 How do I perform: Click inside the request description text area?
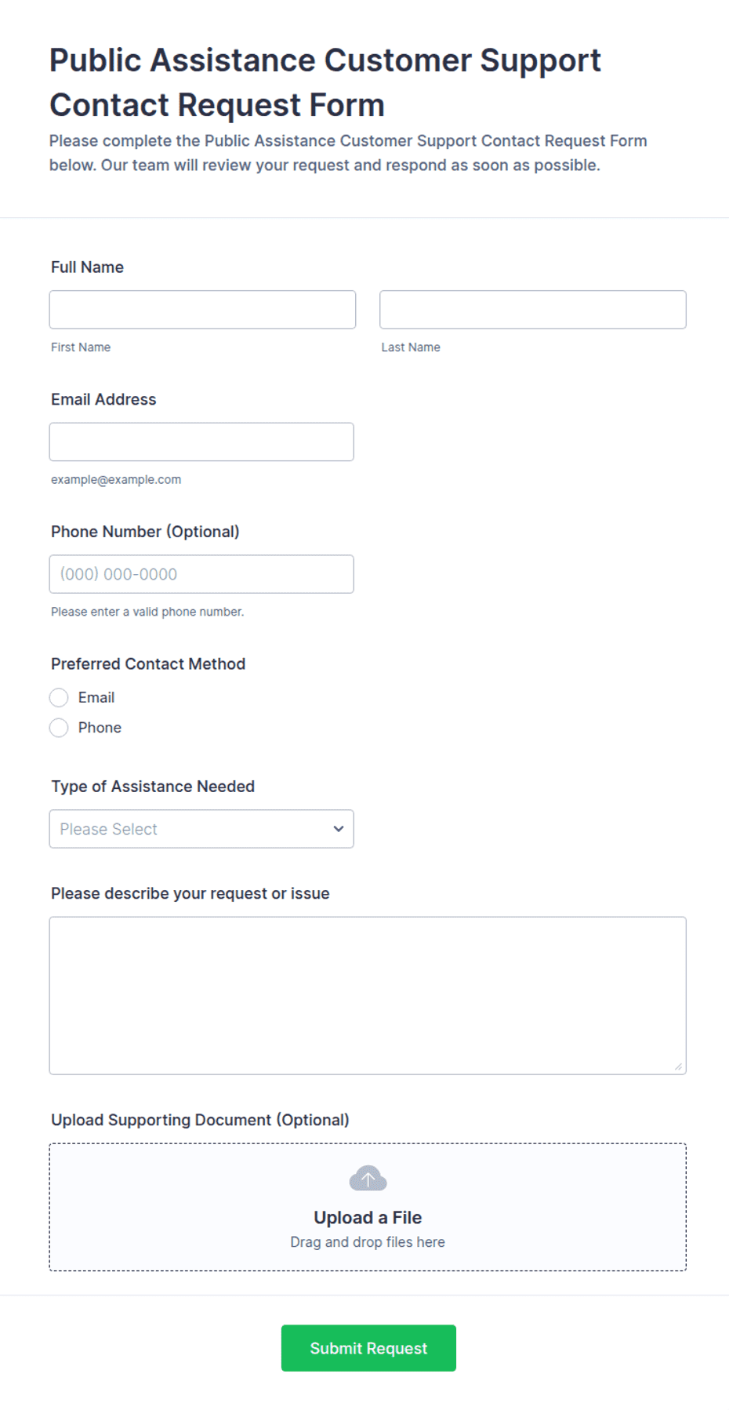click(368, 996)
